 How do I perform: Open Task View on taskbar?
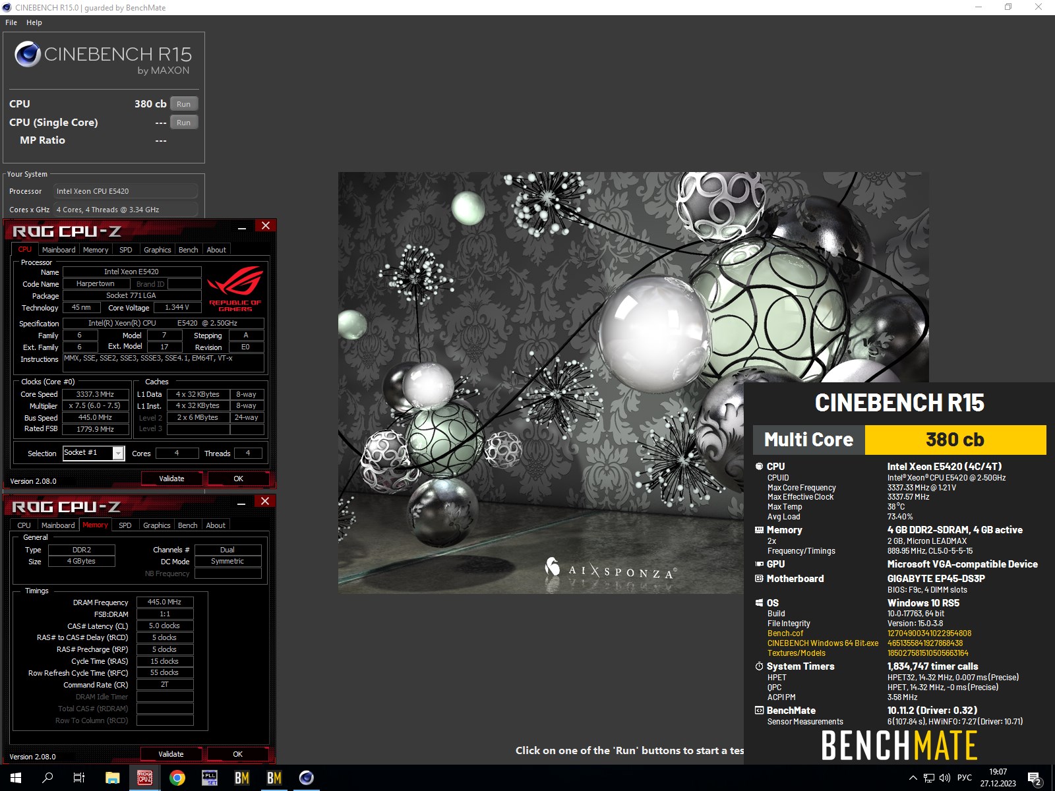(79, 778)
